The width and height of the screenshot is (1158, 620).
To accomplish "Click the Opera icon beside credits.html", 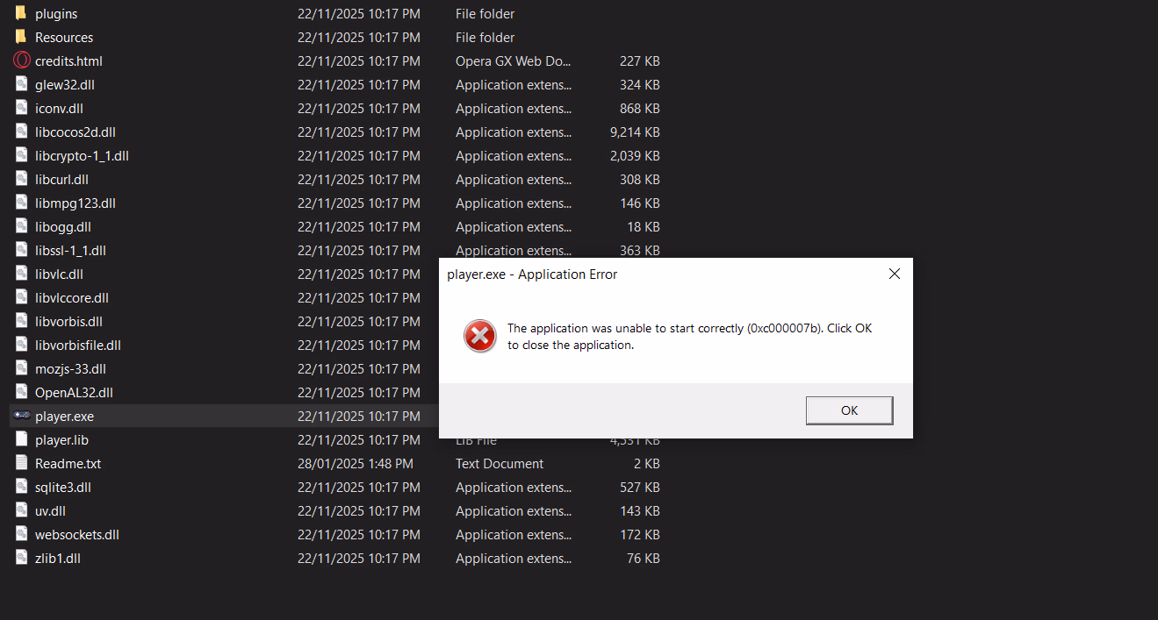I will point(21,61).
